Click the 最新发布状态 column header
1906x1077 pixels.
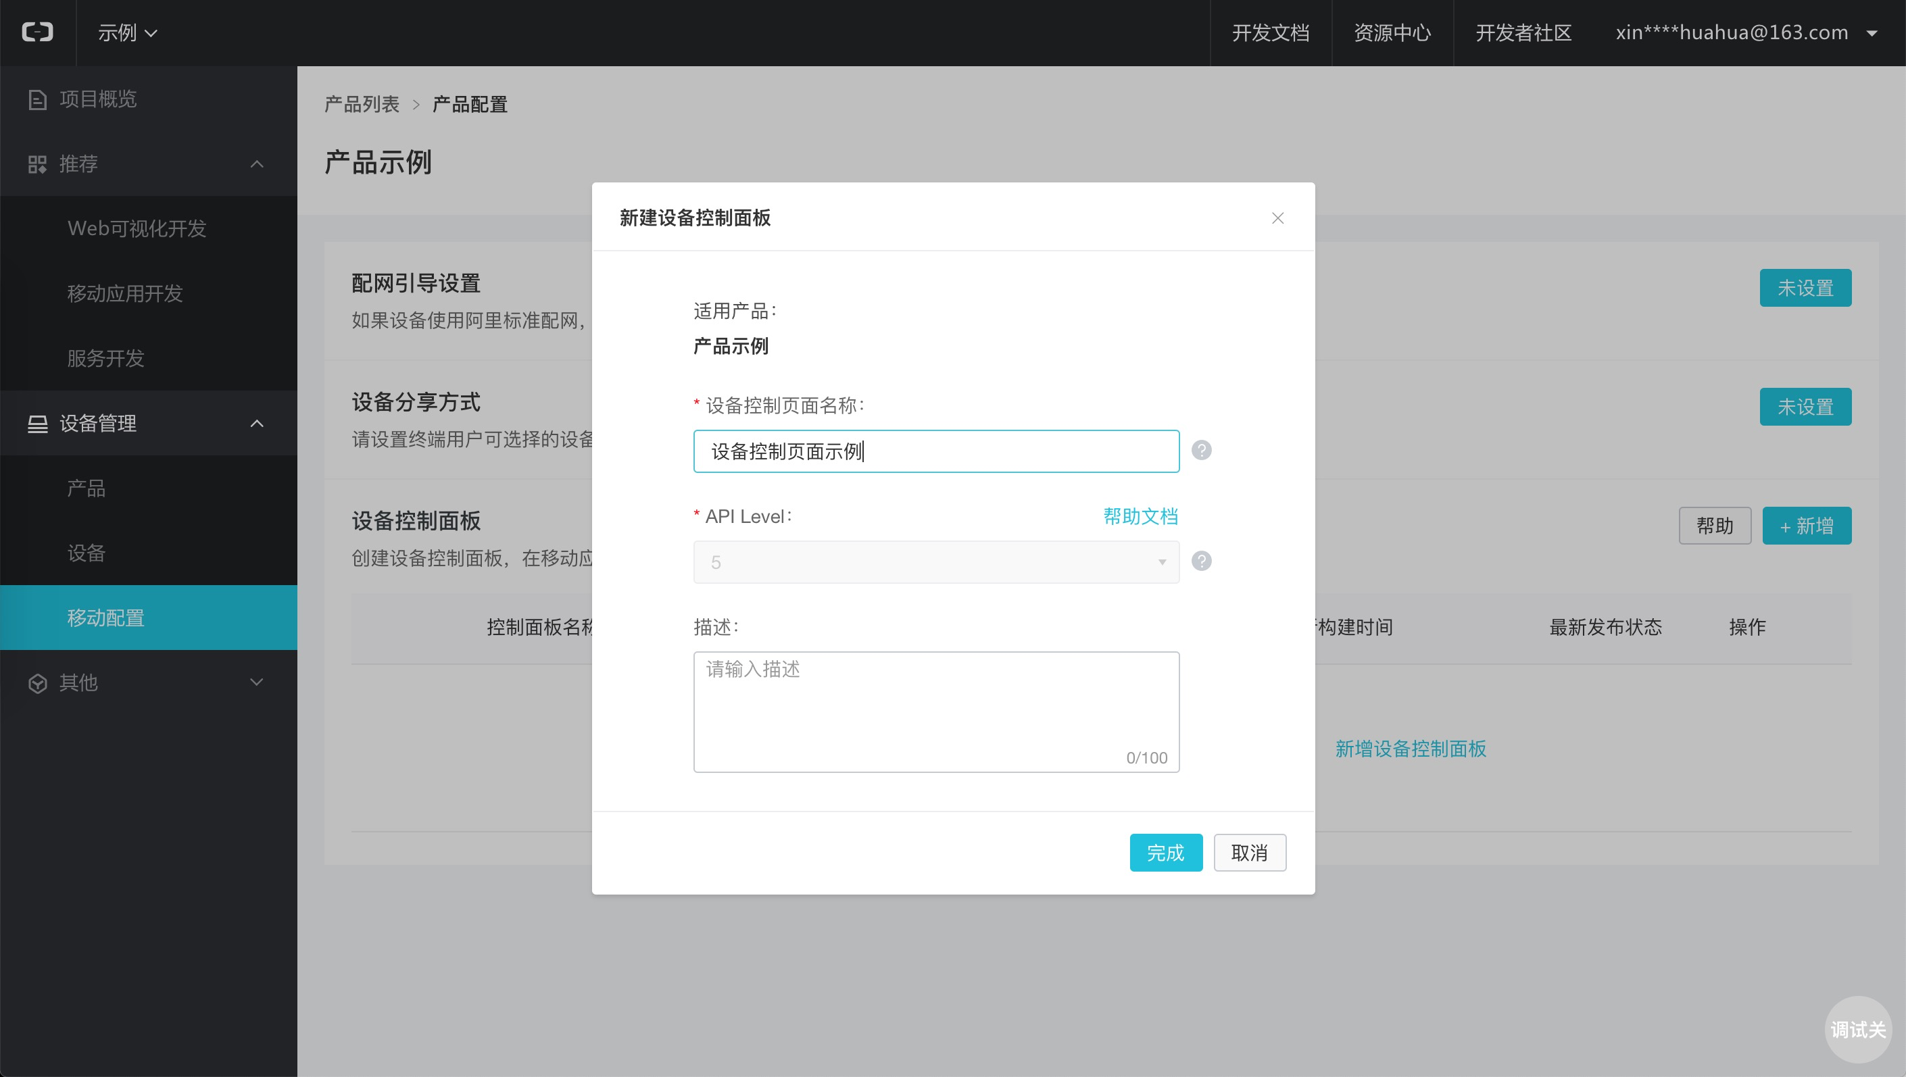coord(1606,628)
